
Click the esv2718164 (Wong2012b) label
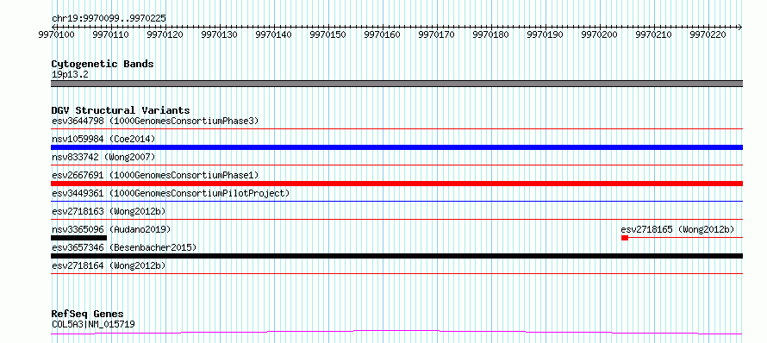pos(109,265)
